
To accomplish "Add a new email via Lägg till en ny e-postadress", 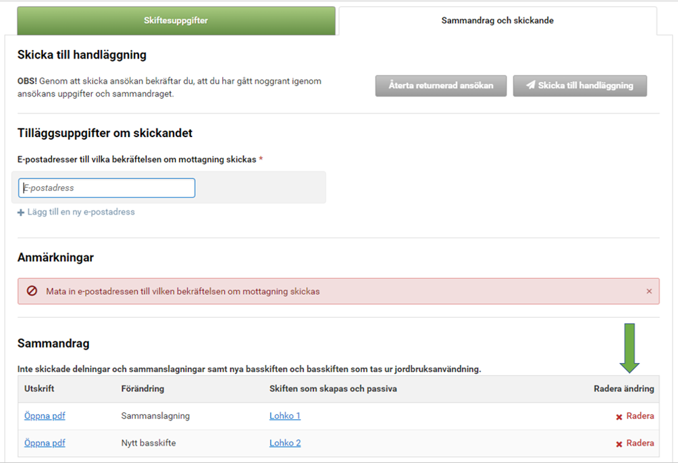I will (x=80, y=212).
